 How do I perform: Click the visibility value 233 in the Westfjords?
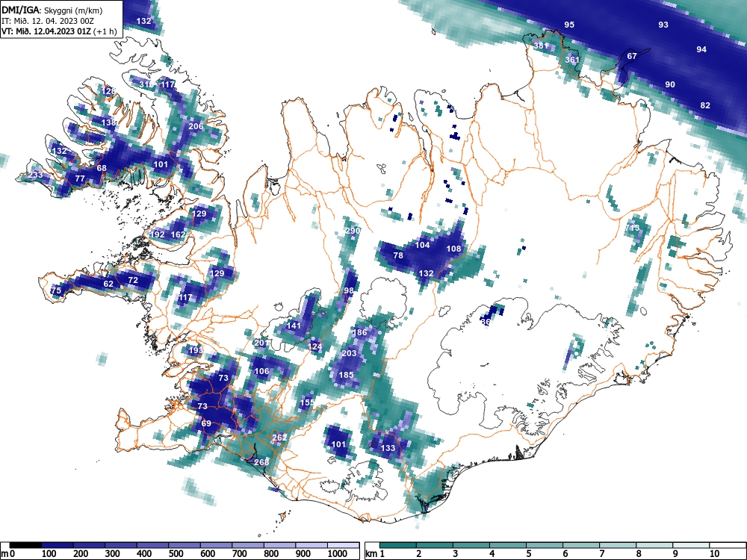(36, 175)
